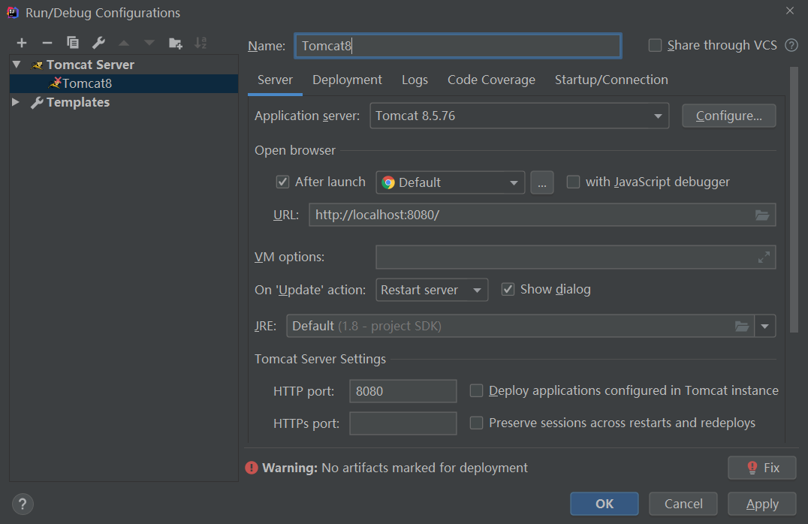Open the help question mark icon

[x=23, y=504]
